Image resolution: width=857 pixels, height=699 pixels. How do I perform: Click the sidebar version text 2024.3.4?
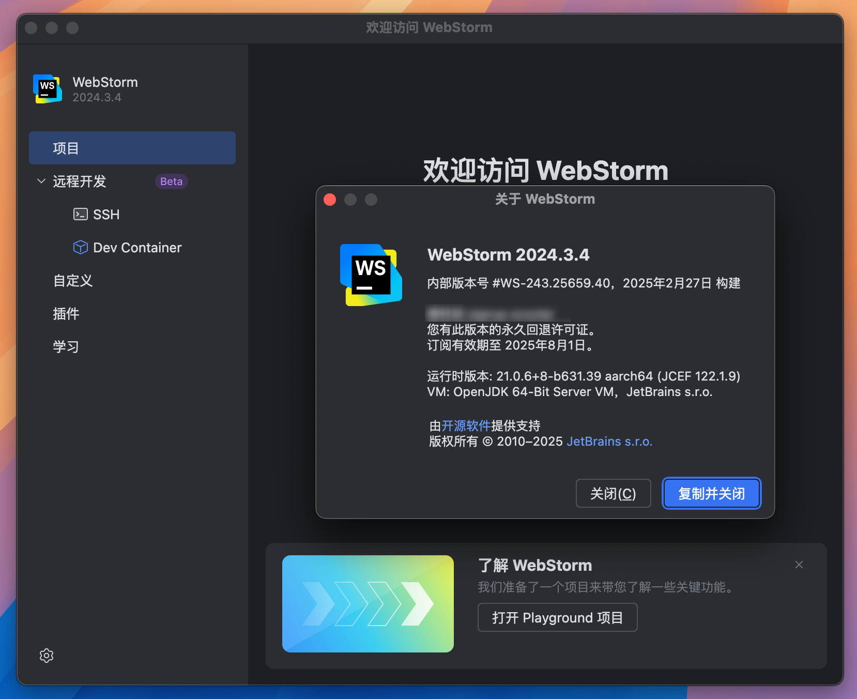pos(97,98)
